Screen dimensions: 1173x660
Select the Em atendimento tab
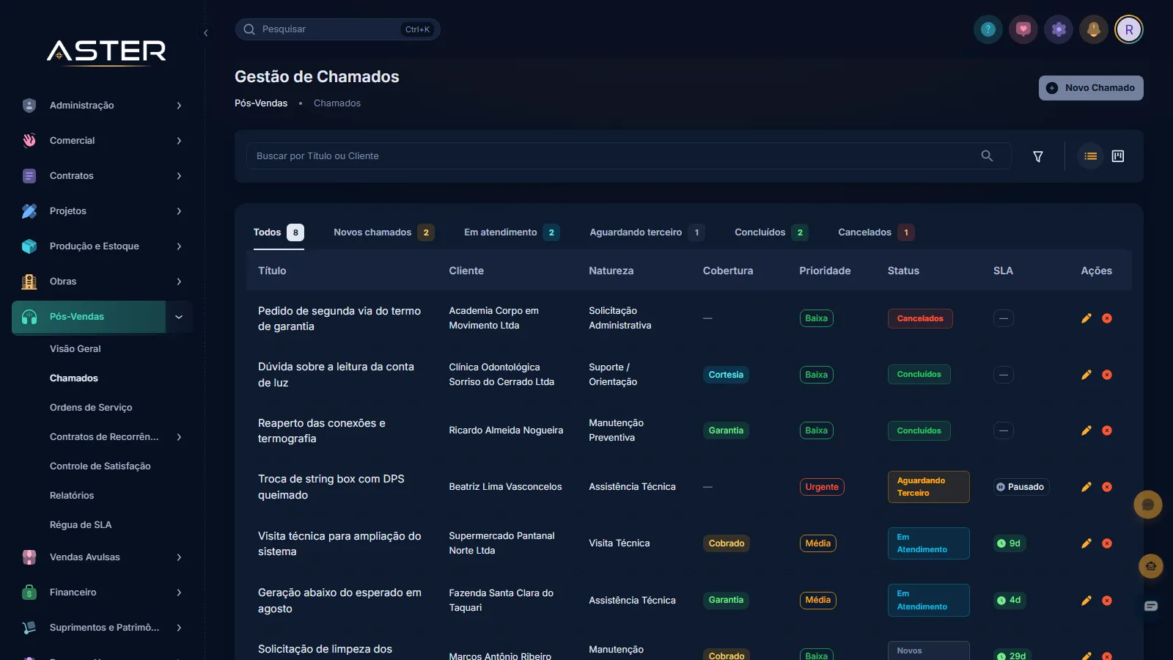512,232
